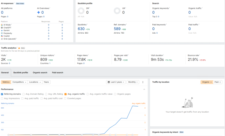Click the All platforms 0 value
This screenshot has width=225, height=136.
(2, 13)
